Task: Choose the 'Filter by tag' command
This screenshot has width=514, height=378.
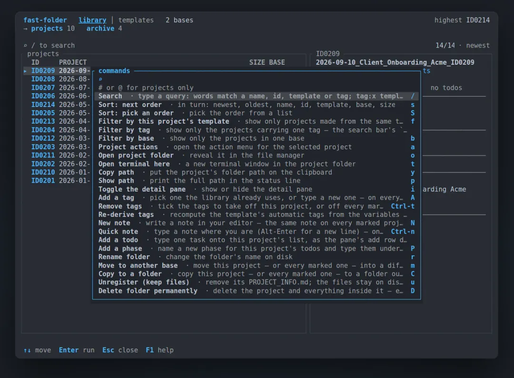Action: [257, 130]
